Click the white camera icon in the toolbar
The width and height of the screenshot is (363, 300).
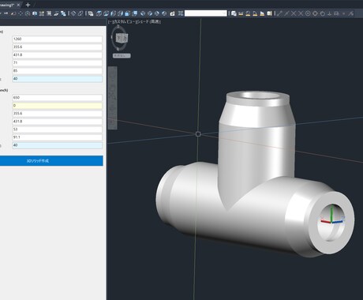point(172,13)
